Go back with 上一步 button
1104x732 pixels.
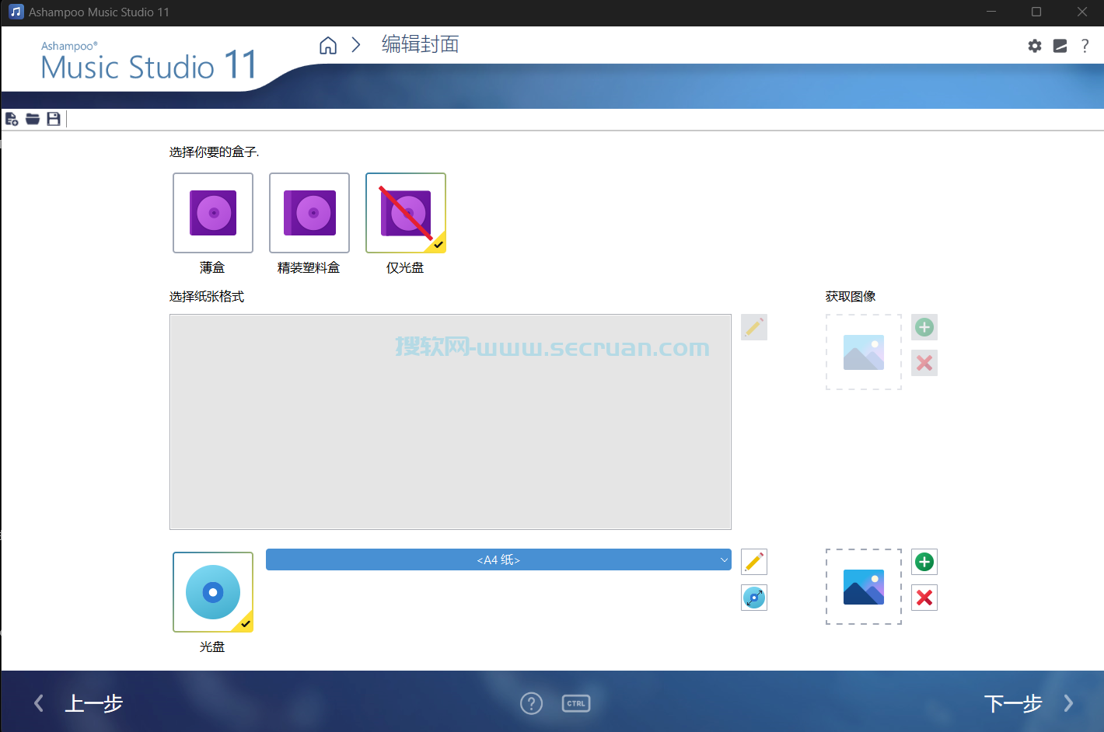(94, 703)
